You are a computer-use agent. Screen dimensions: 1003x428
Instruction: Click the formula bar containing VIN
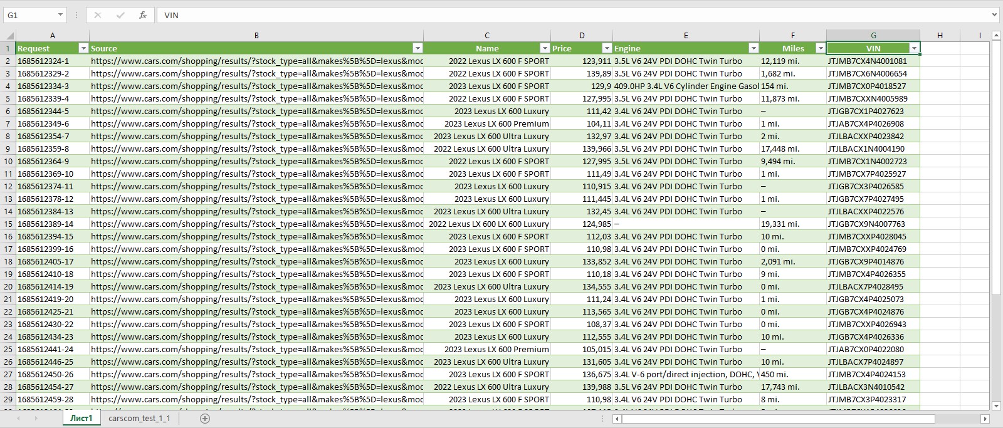574,15
